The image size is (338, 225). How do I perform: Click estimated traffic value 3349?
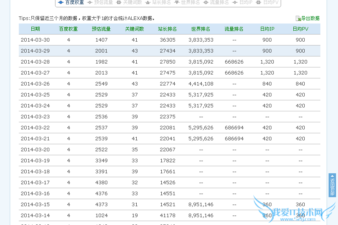coord(101,161)
